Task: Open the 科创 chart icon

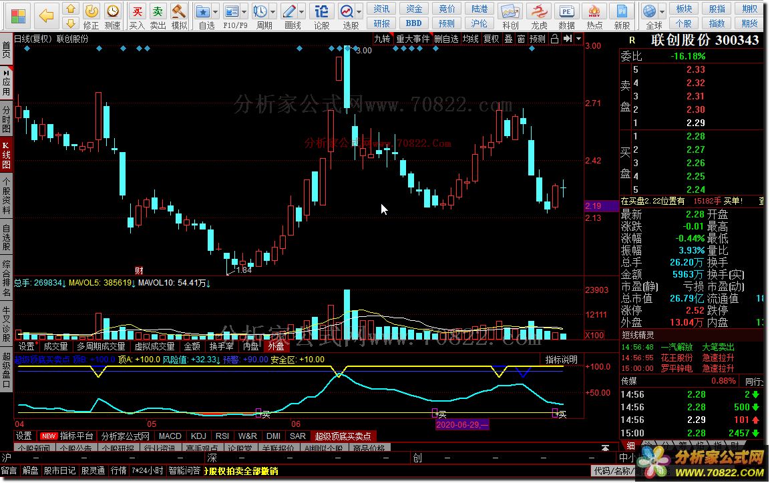Action: pyautogui.click(x=510, y=11)
